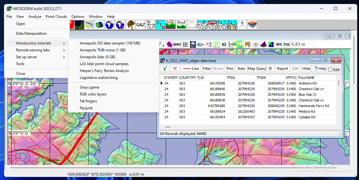Click the Map Query button
Screen dimensions: 359x180
(257, 68)
